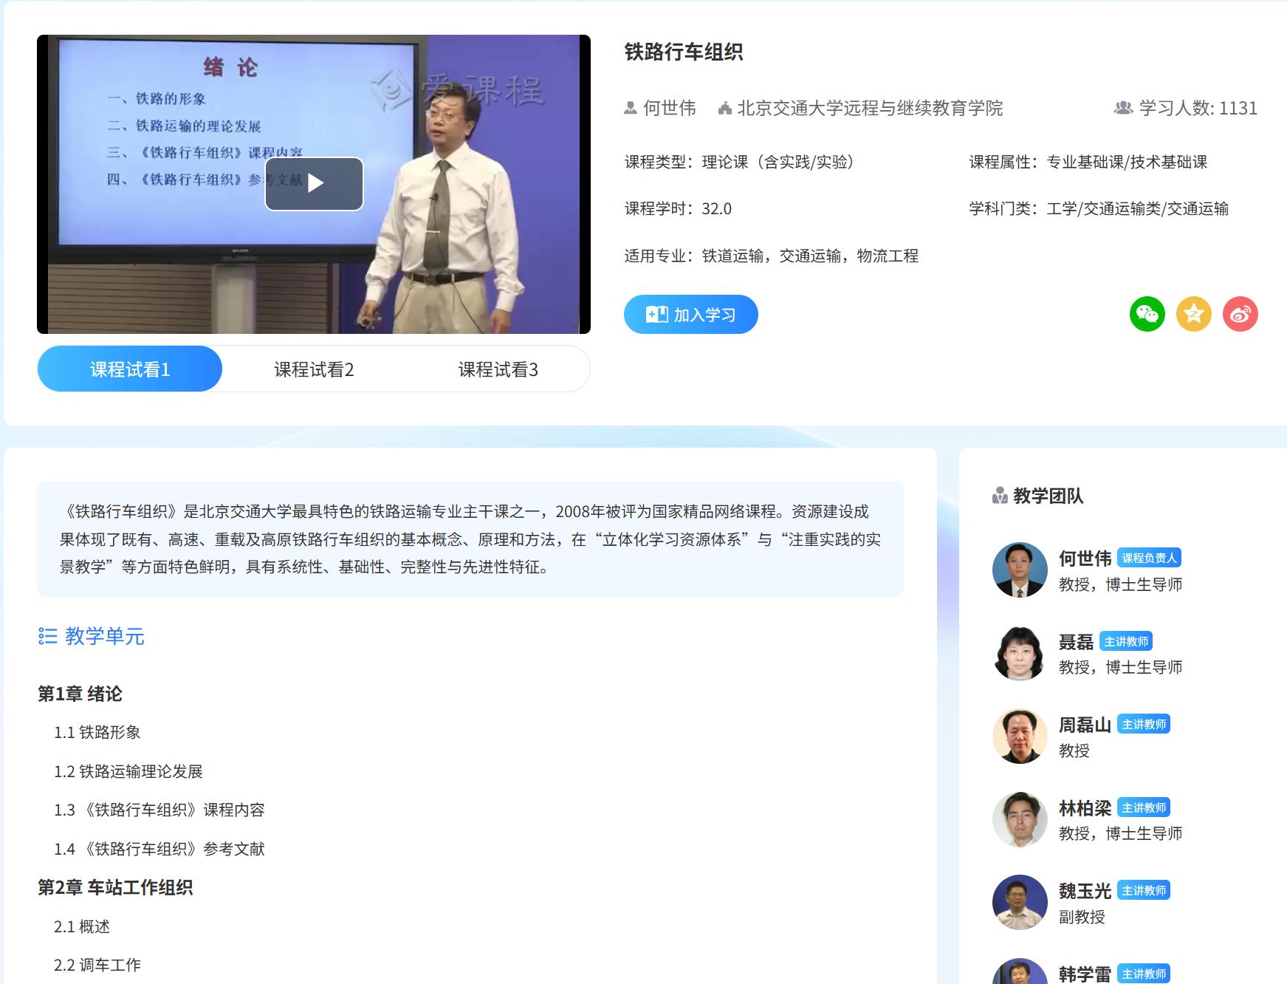Click the school building icon

click(x=725, y=109)
